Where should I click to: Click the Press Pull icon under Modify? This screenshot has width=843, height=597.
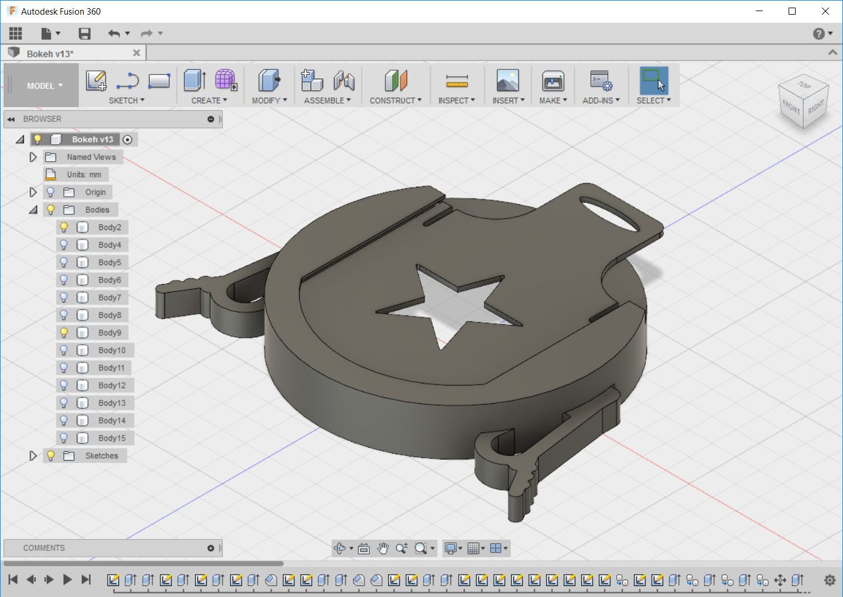pos(269,80)
